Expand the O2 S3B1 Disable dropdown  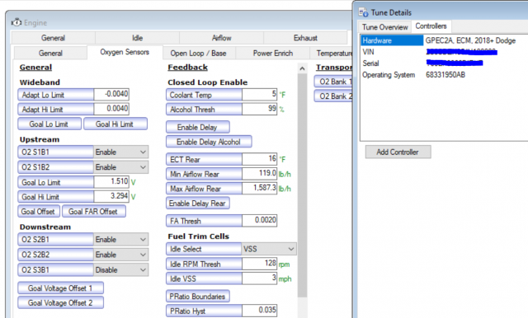(120, 270)
